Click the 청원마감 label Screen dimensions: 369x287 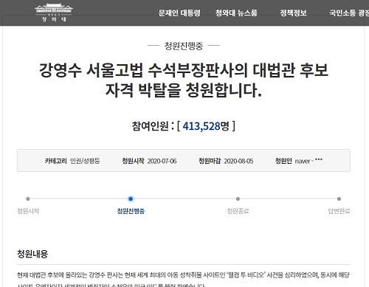210,161
